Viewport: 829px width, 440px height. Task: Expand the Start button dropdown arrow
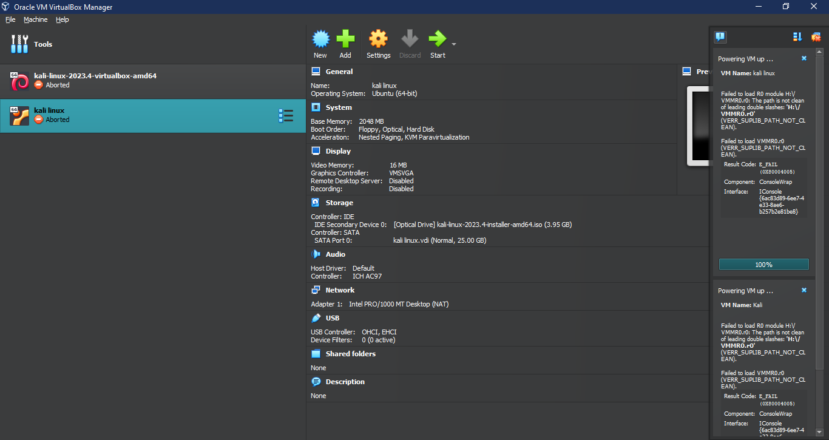454,44
